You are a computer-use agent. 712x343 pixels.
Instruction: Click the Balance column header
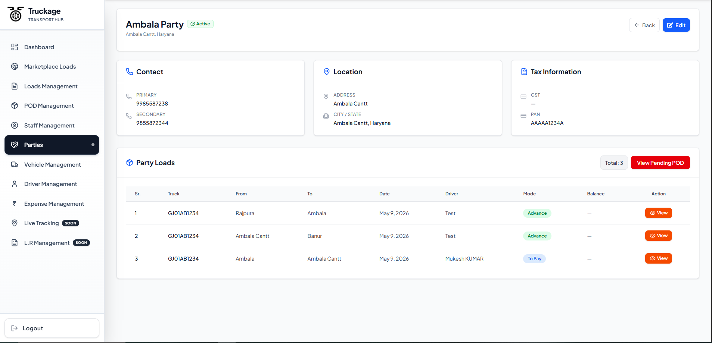click(x=596, y=194)
